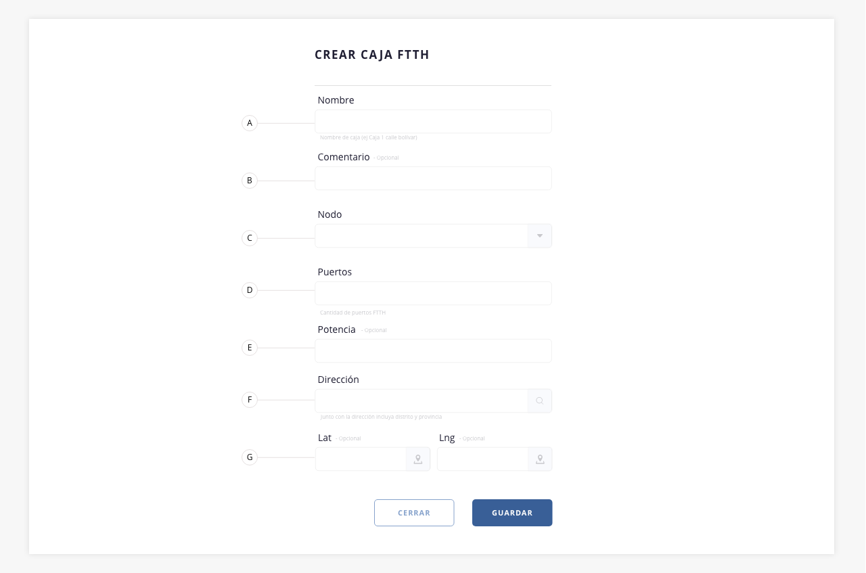This screenshot has height=573, width=866.
Task: Close the dialog with CERRAR button
Action: pyautogui.click(x=414, y=513)
